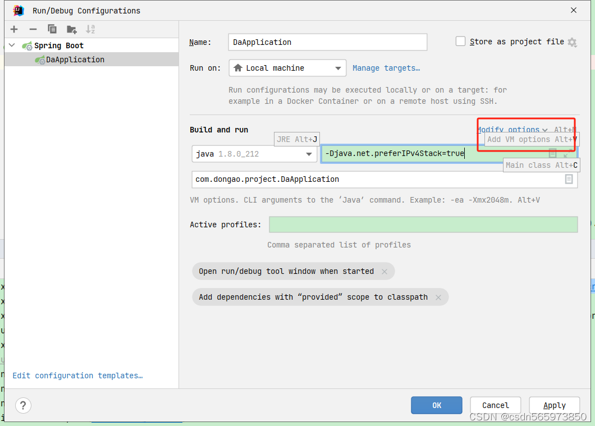Open help with the question mark icon

tap(22, 405)
